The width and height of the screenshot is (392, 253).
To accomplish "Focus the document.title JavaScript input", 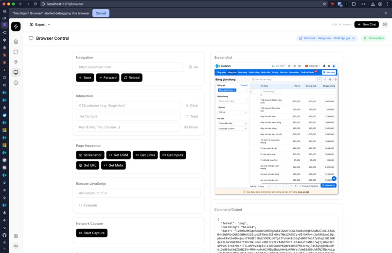I will click(138, 193).
